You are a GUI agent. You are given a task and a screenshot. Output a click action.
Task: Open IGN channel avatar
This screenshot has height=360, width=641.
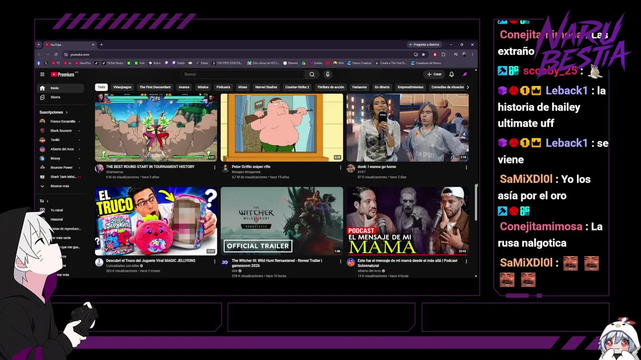click(225, 262)
